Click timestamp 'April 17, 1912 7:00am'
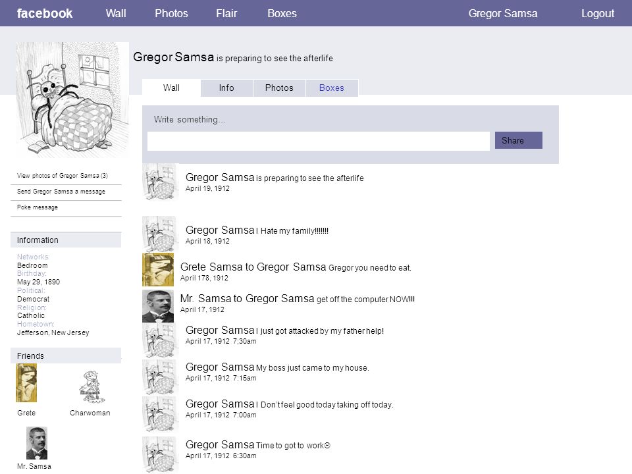The image size is (632, 474). click(221, 415)
